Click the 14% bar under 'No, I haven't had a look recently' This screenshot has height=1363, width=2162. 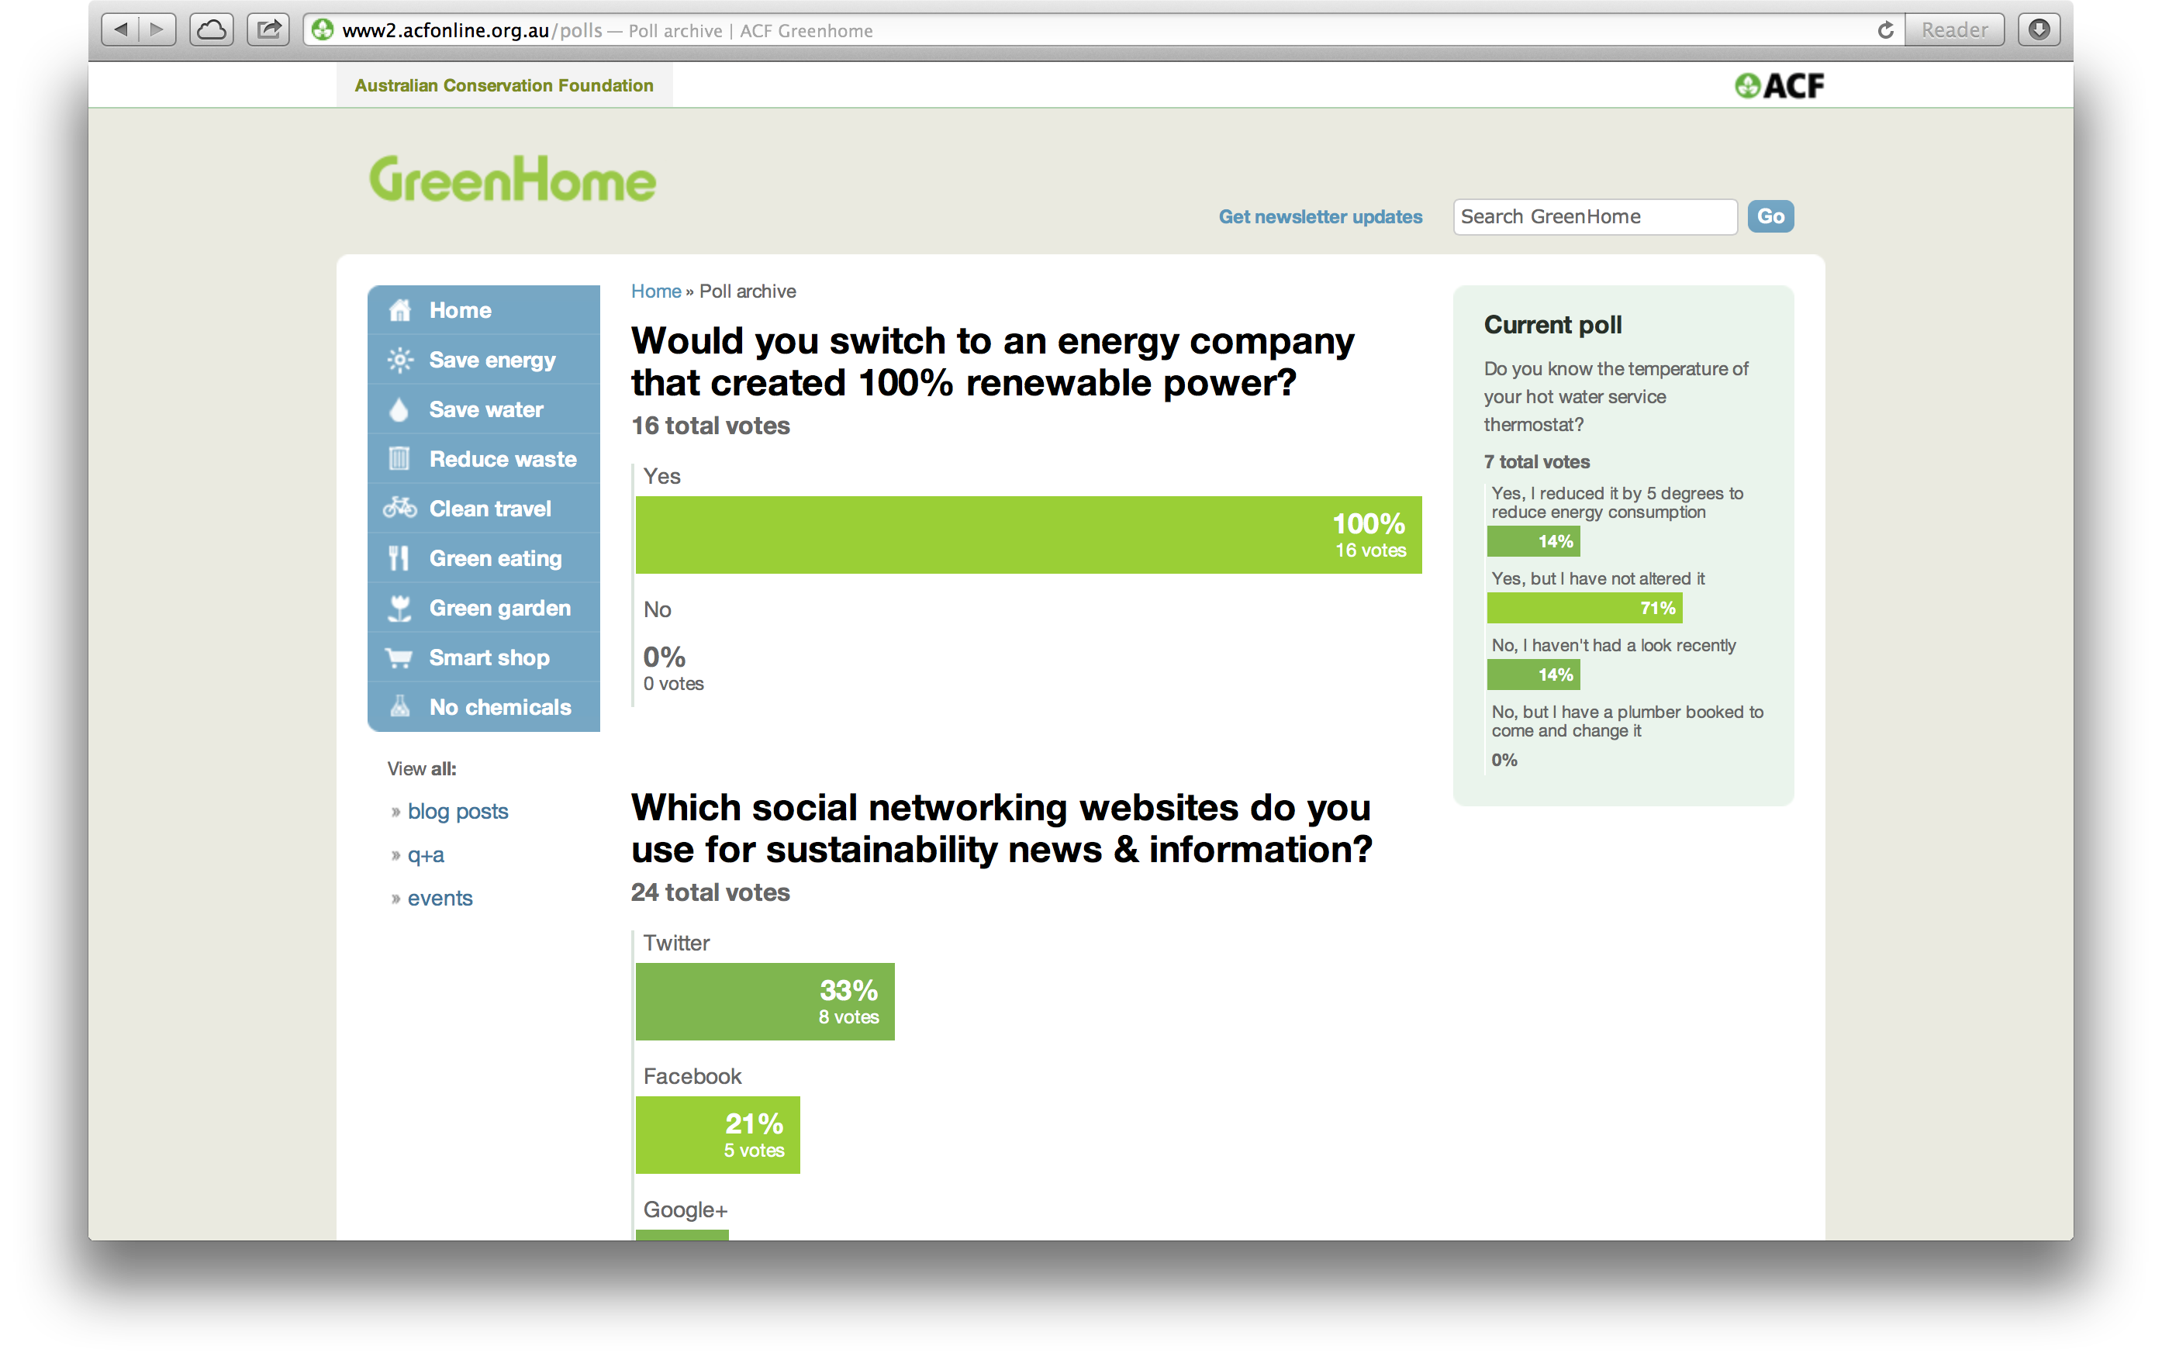click(1534, 675)
